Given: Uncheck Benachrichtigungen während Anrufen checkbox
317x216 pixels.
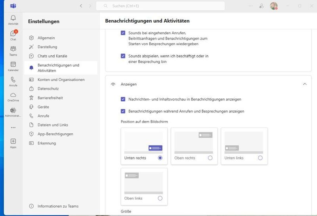Looking at the screenshot, I should (x=123, y=111).
